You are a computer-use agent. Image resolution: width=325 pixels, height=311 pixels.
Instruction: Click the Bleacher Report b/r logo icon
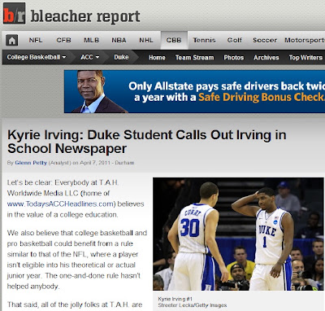click(x=15, y=13)
